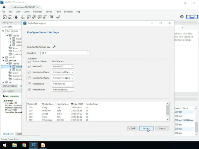Switch to the Object Info tab

coord(8,134)
